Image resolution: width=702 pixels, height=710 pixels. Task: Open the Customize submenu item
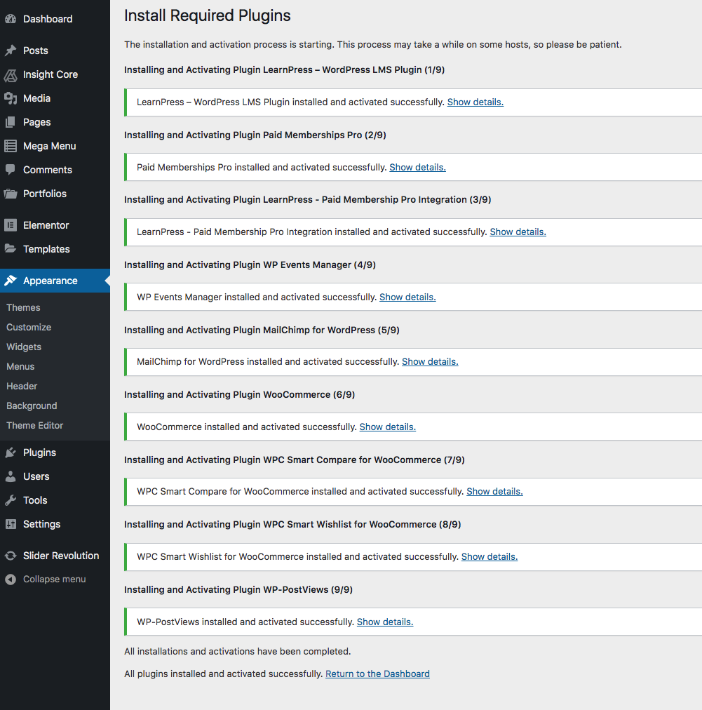coord(29,327)
